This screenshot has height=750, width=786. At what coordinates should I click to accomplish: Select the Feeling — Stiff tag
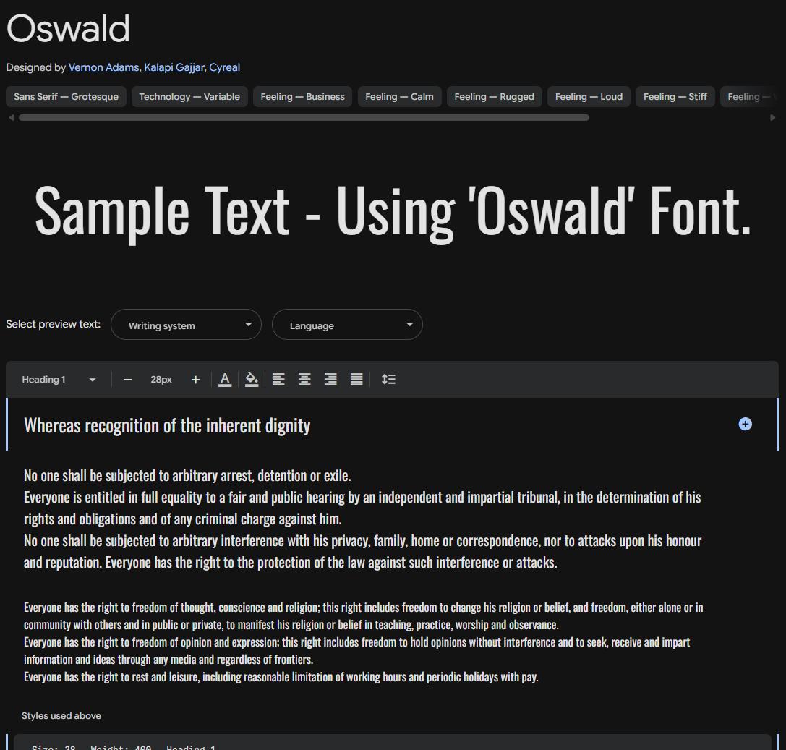coord(675,97)
